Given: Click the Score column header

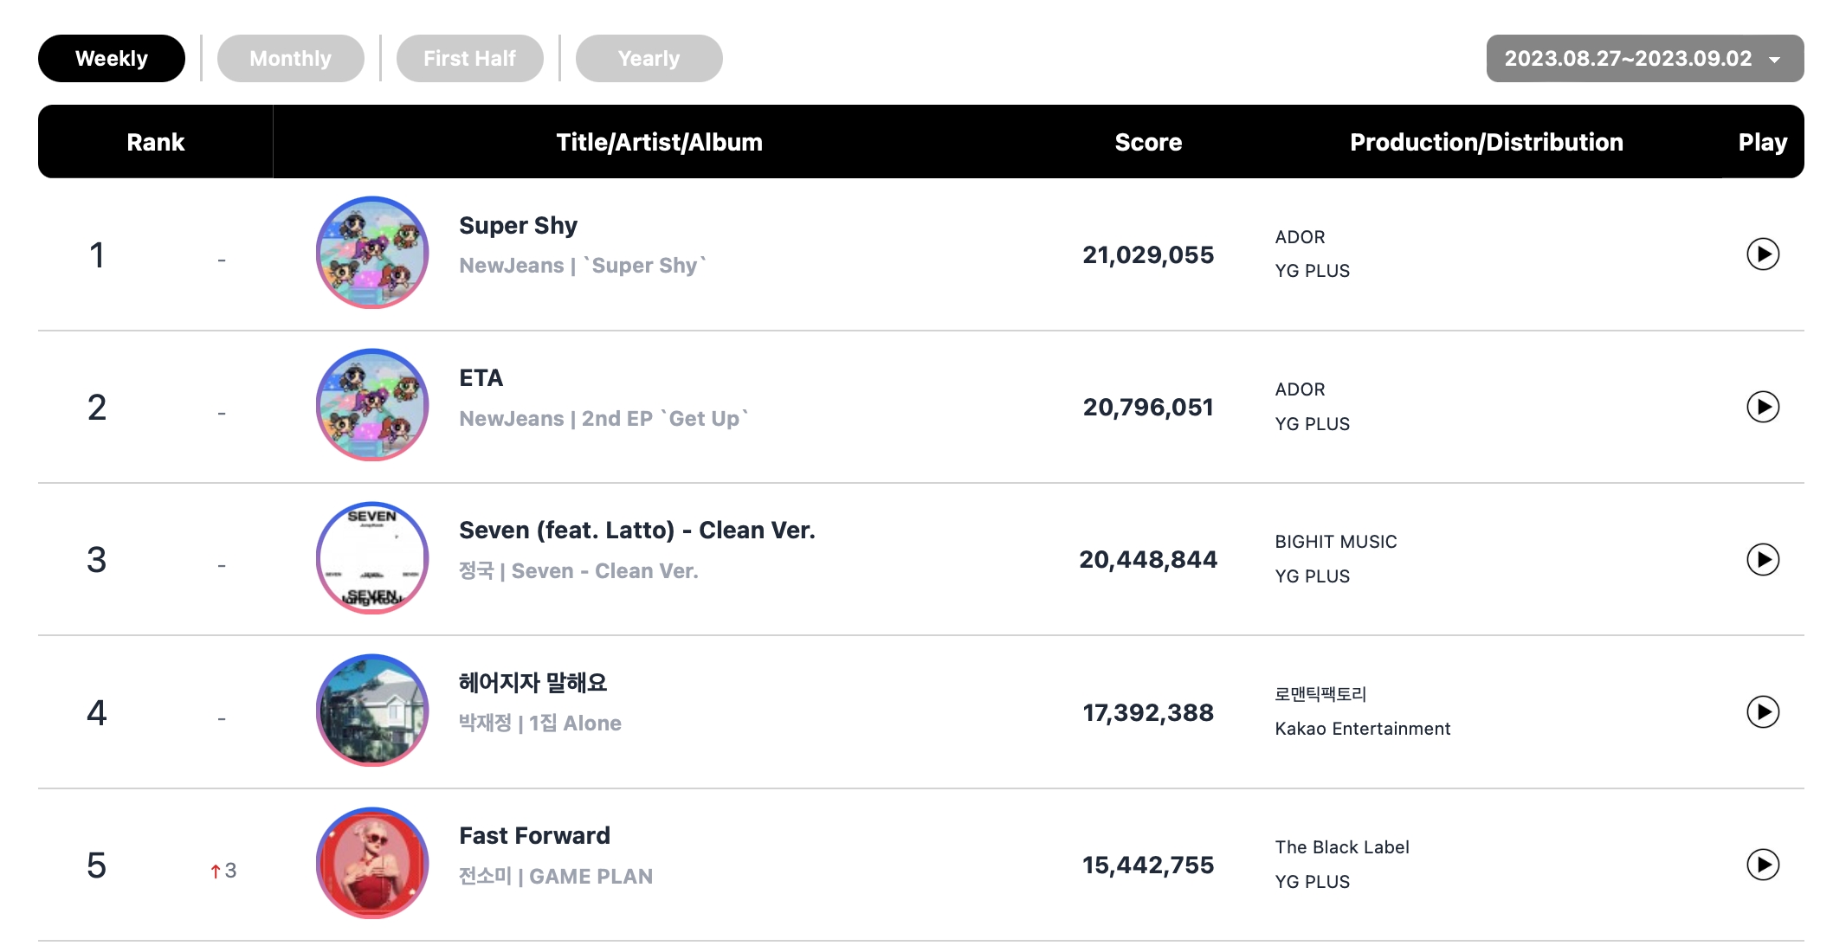Looking at the screenshot, I should click(x=1148, y=142).
